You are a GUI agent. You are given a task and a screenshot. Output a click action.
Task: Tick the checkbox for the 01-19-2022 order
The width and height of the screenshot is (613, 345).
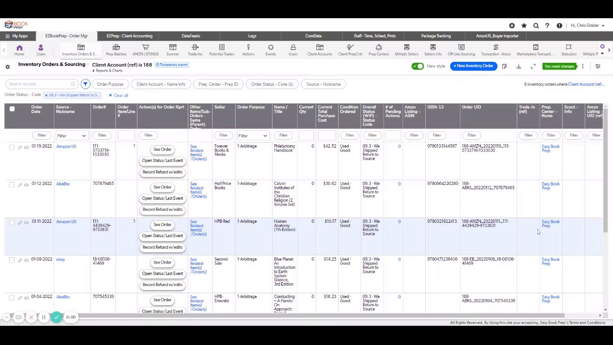pos(12,147)
